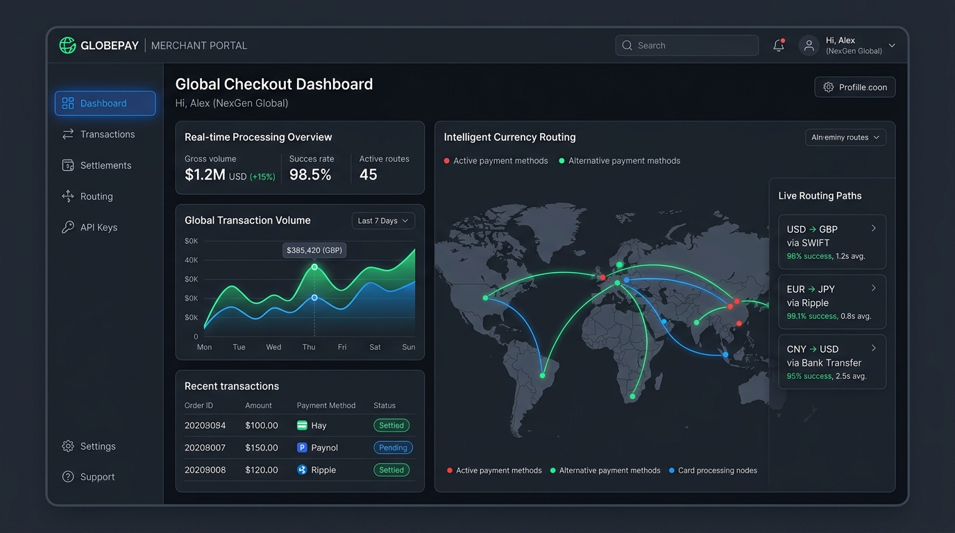Click the Dashboard grid icon in sidebar

point(68,103)
